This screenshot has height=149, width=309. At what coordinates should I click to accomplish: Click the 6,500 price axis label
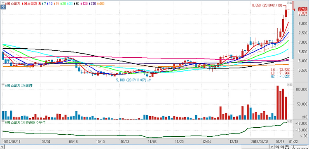(x=303, y=52)
